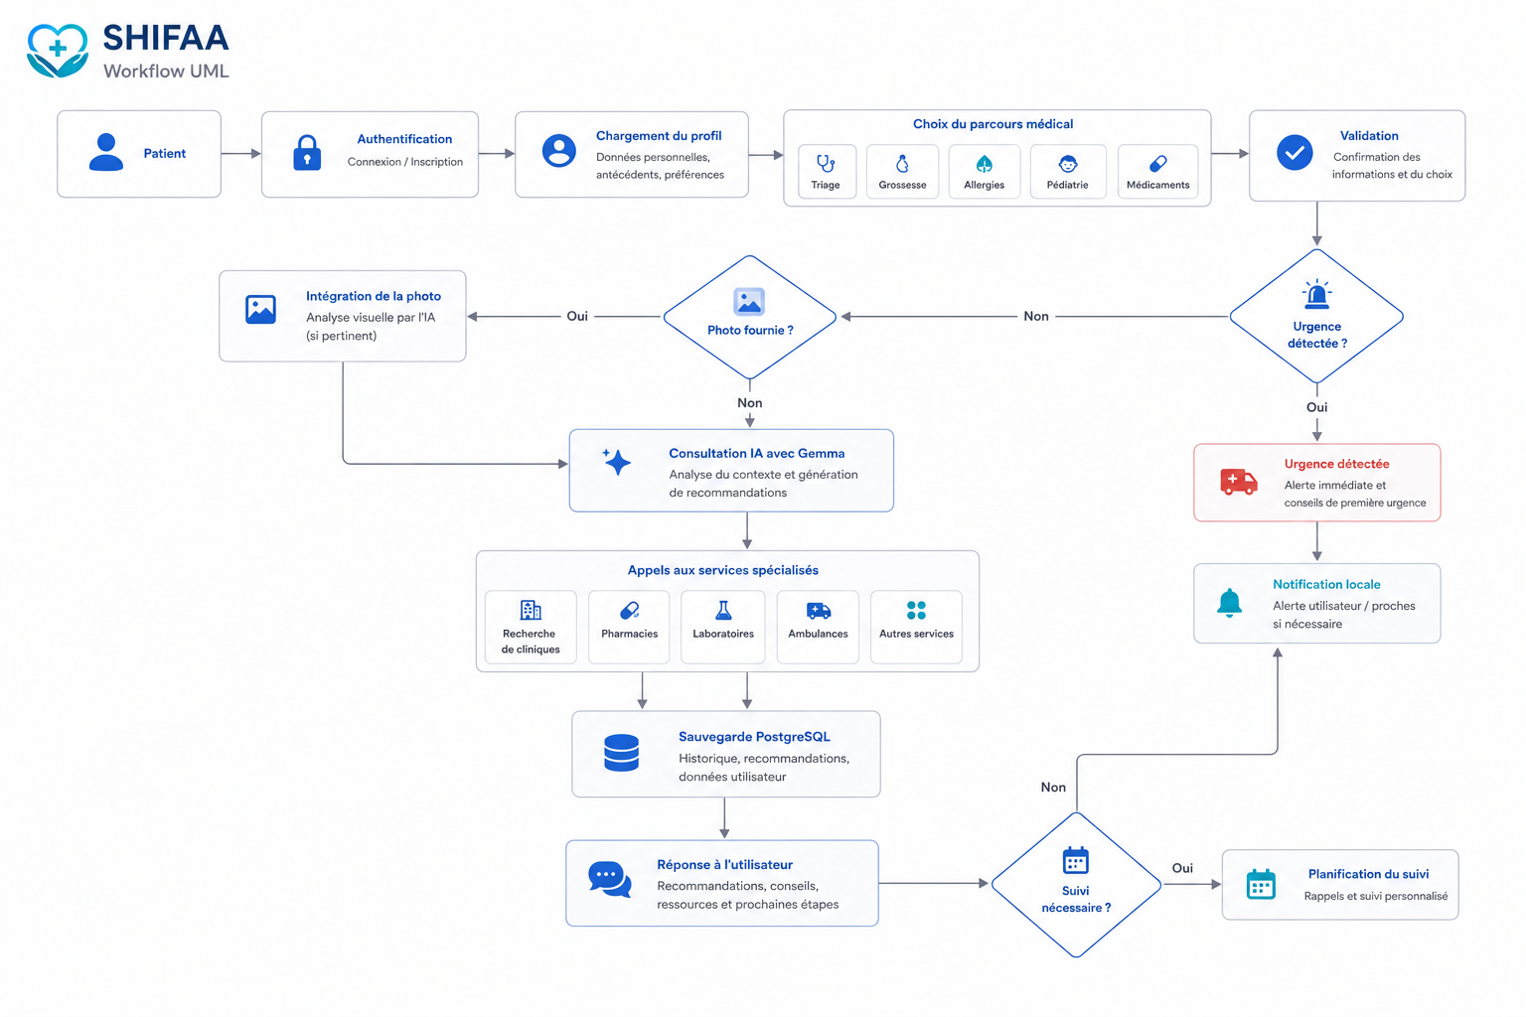Select the Triage option card
Viewport: 1526px width, 1017px height.
[x=827, y=171]
